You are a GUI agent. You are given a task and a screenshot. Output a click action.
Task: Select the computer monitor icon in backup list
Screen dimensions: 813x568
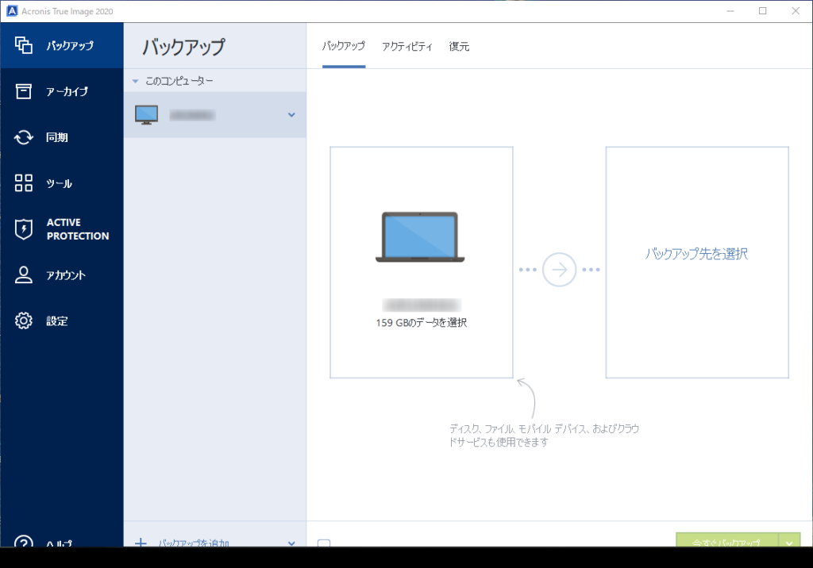(x=146, y=114)
